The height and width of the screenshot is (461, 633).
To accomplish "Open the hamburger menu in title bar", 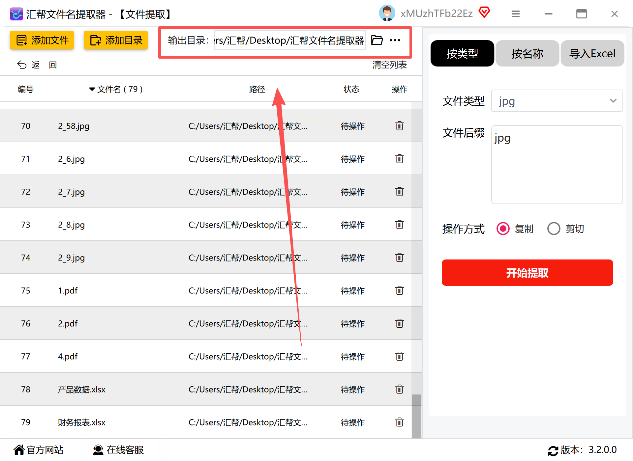I will (515, 14).
